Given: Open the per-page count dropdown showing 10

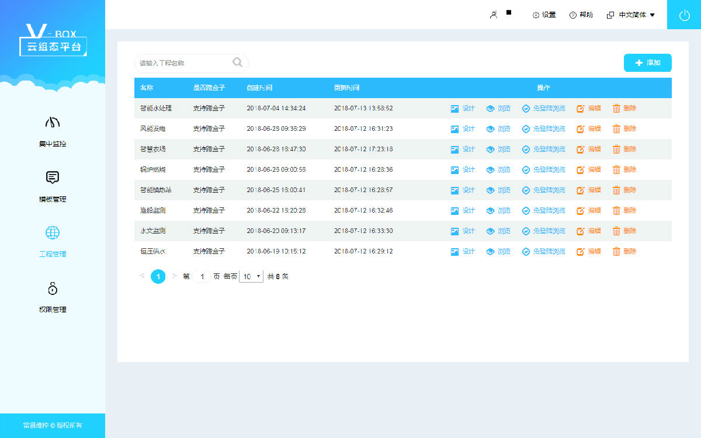Looking at the screenshot, I should 251,277.
